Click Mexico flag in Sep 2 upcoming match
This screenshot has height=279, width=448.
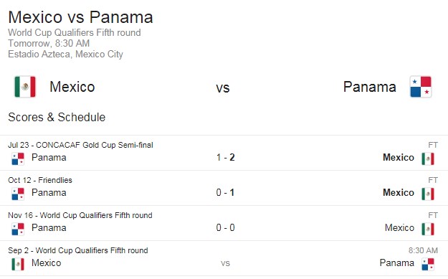click(x=18, y=264)
